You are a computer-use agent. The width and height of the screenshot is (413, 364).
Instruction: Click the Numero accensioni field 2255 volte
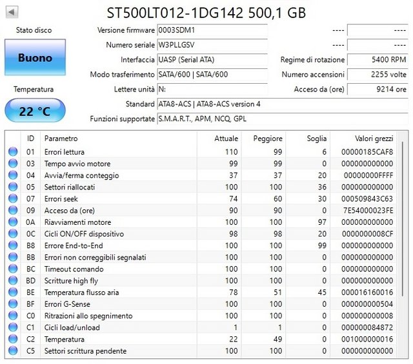pyautogui.click(x=378, y=75)
